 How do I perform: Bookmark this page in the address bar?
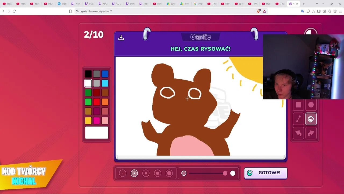70,11
